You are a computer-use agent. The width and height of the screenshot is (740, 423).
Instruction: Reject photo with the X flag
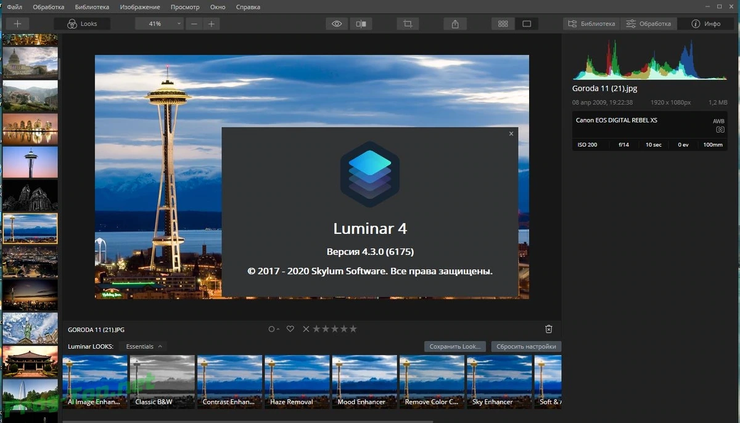point(306,329)
